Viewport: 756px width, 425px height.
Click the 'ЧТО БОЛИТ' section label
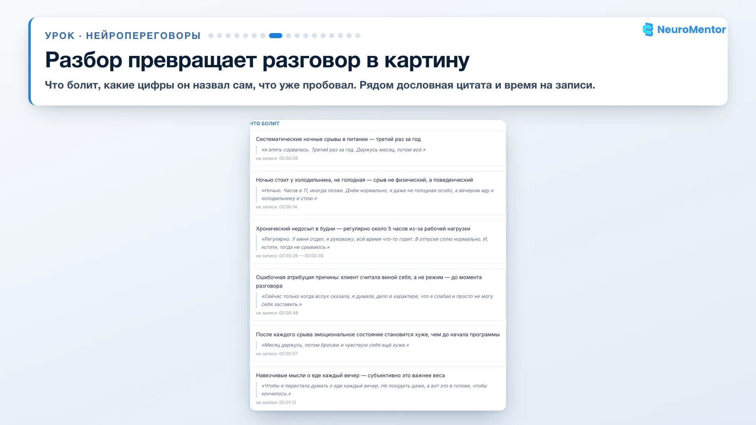click(265, 124)
